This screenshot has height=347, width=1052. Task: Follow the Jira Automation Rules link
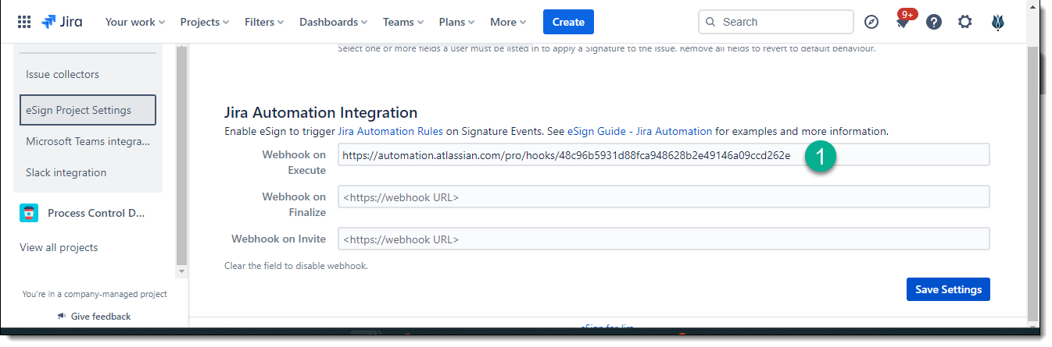390,131
